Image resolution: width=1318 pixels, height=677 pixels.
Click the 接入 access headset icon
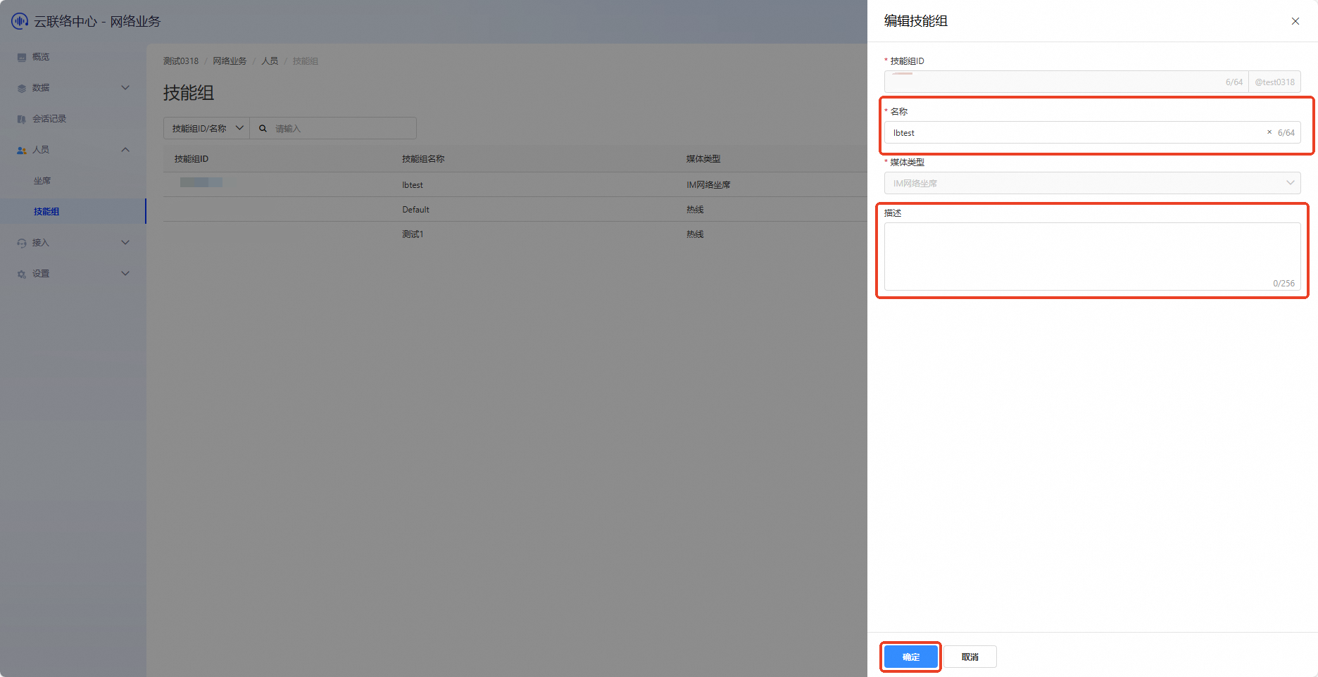pos(22,243)
